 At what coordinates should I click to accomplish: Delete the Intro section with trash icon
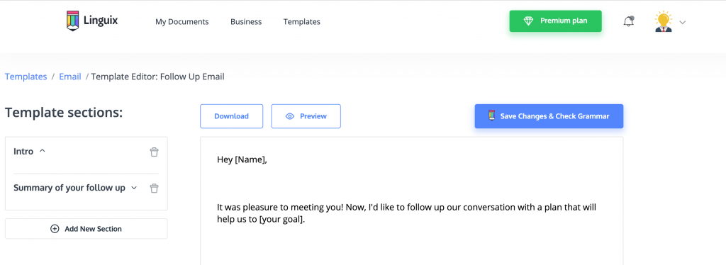154,152
